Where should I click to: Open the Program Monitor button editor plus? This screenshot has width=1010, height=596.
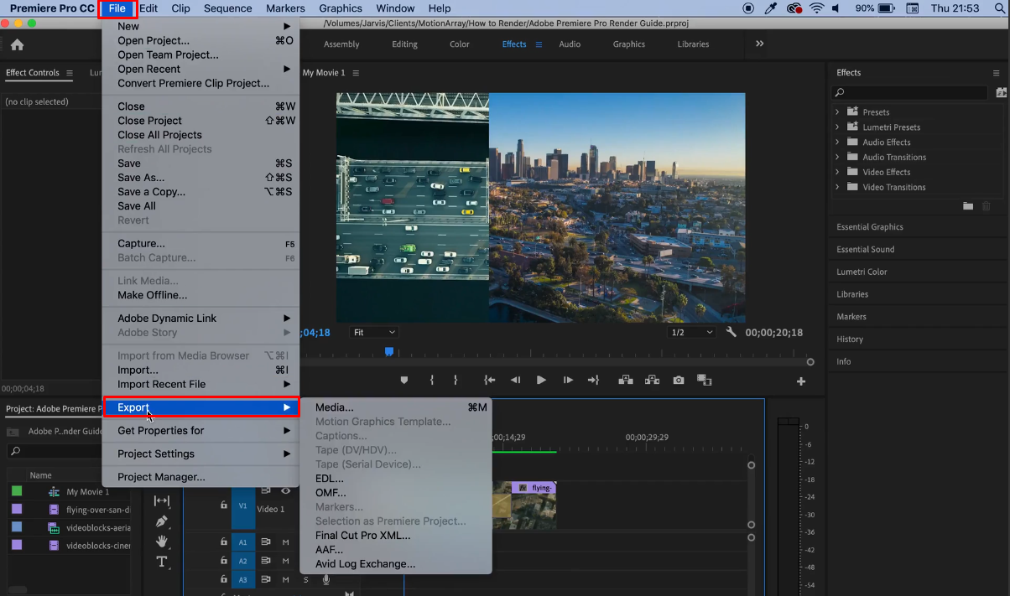pyautogui.click(x=801, y=381)
